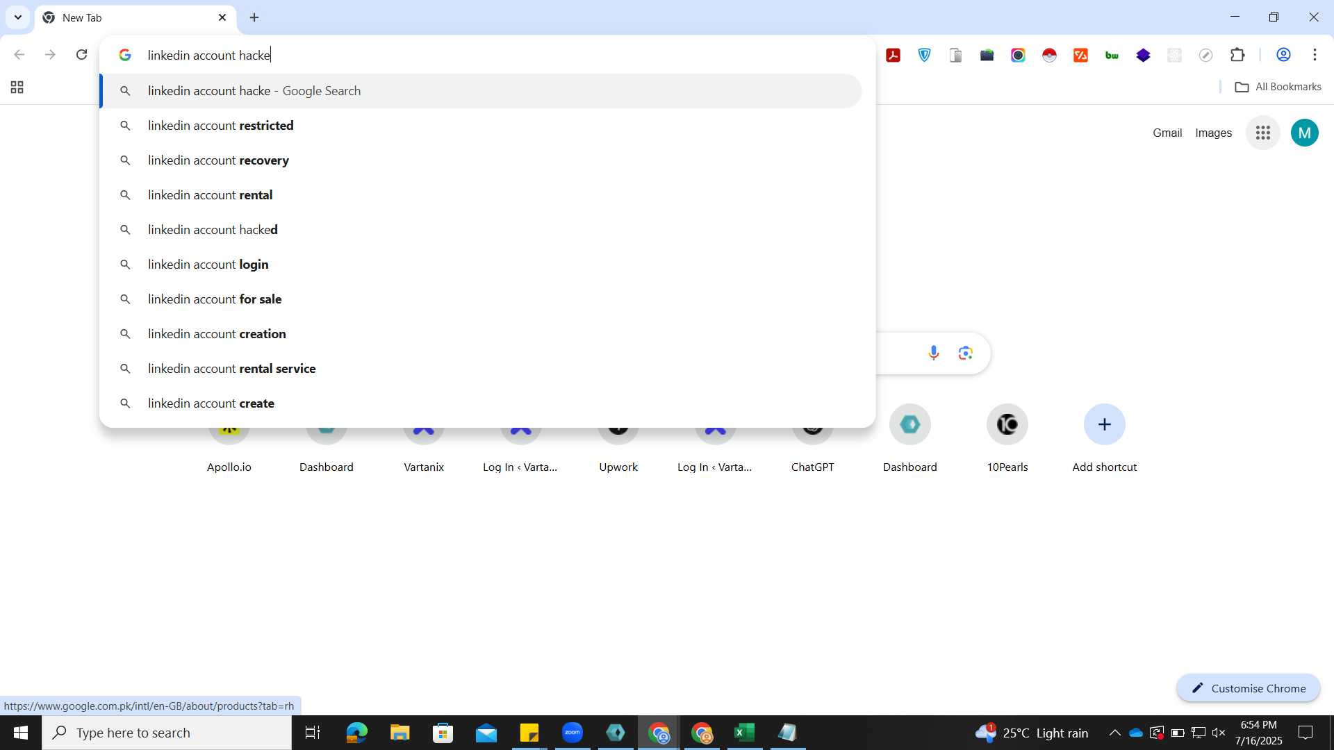This screenshot has height=750, width=1334.
Task: Open the Mail app from taskbar
Action: click(486, 733)
